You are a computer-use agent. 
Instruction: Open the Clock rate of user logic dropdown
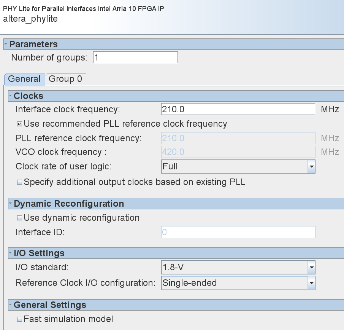click(x=311, y=166)
